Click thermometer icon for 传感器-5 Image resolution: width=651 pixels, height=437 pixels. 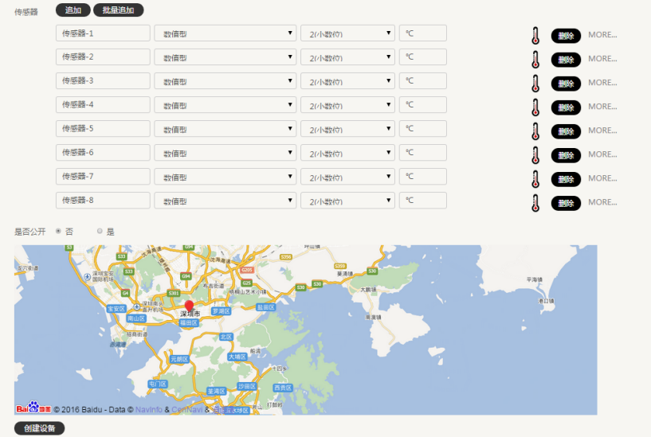(x=536, y=131)
